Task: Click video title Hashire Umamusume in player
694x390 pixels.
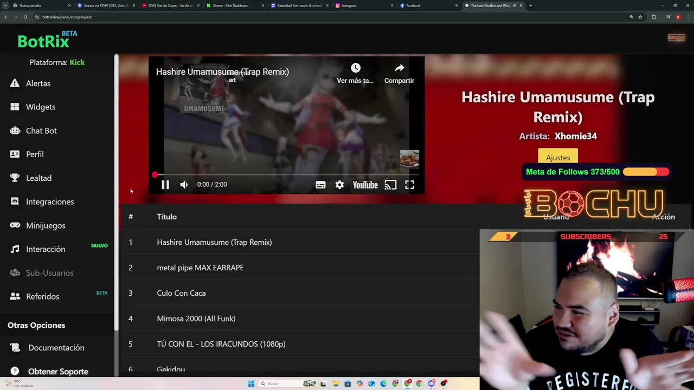Action: point(222,71)
